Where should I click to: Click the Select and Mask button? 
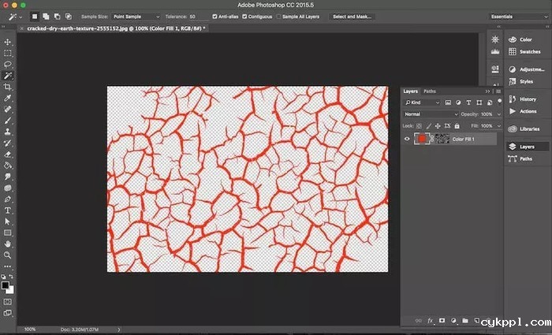coord(352,16)
